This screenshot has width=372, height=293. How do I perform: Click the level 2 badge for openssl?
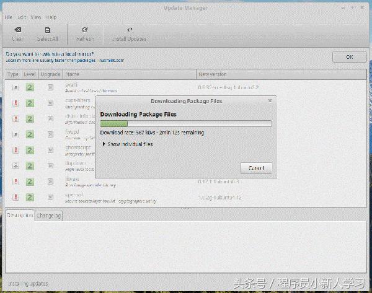pos(30,197)
